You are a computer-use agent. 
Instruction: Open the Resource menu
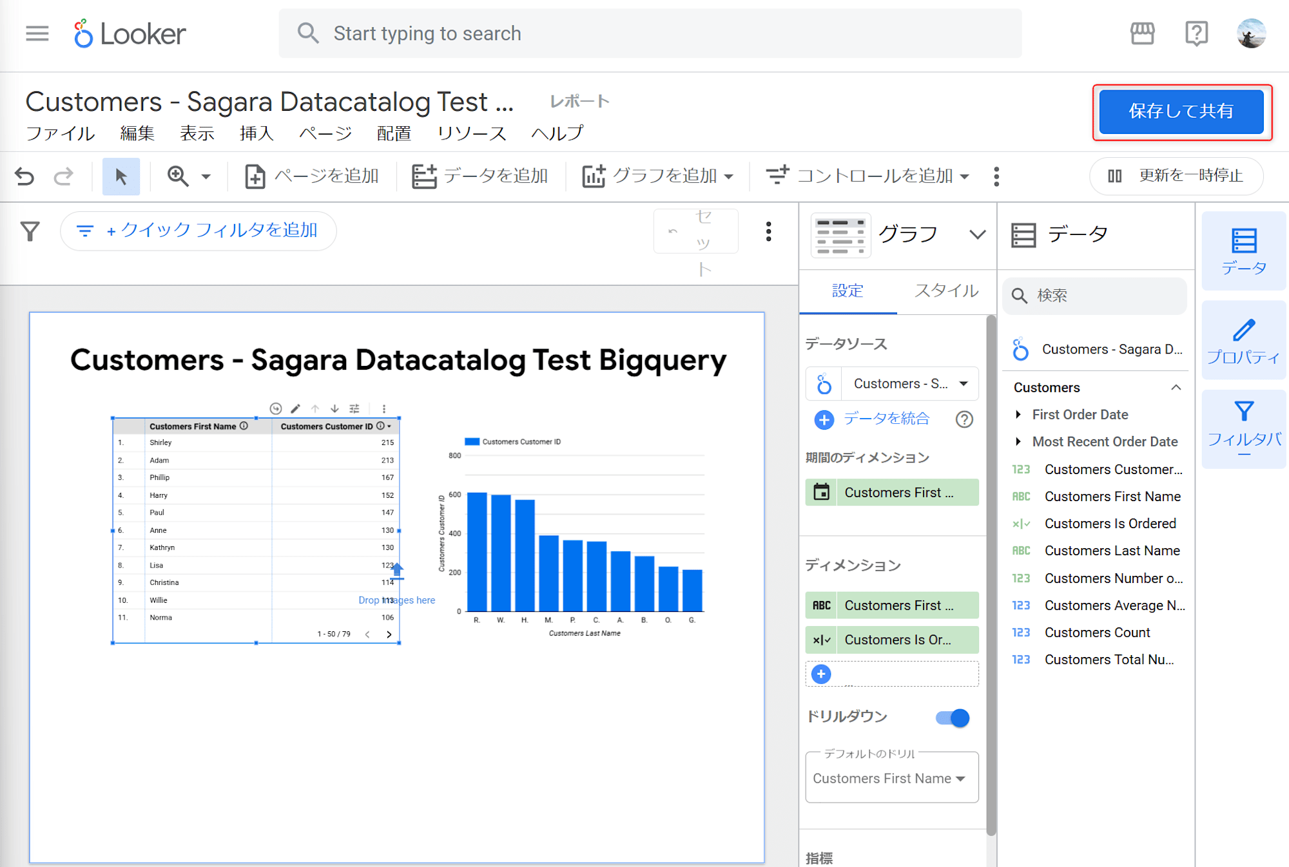tap(472, 133)
